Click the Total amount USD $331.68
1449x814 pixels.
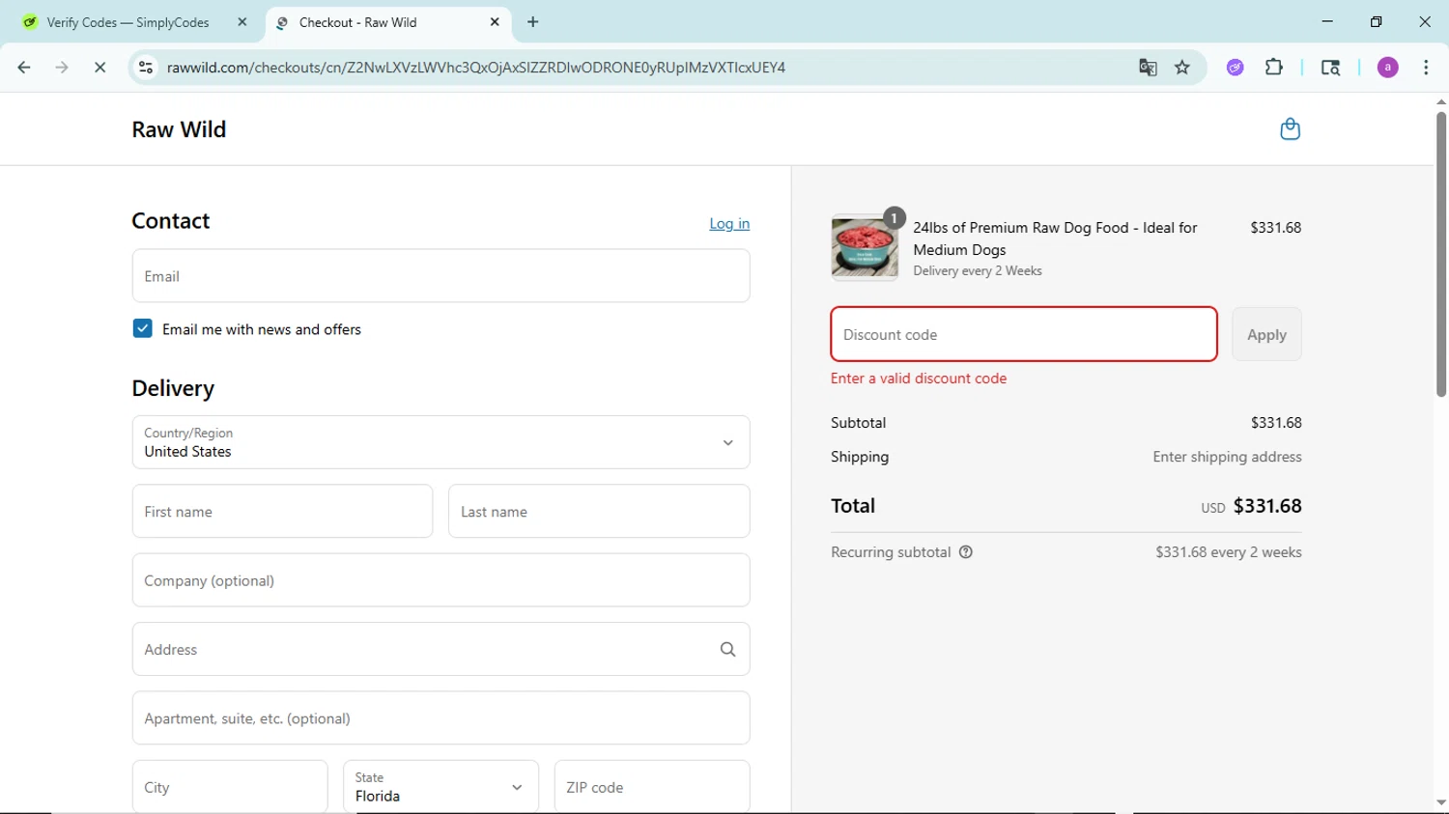(1251, 506)
